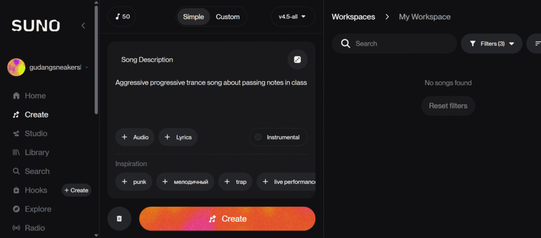Screen dimensions: 541x238
Task: Go to Library in the sidebar
Action: [x=36, y=152]
